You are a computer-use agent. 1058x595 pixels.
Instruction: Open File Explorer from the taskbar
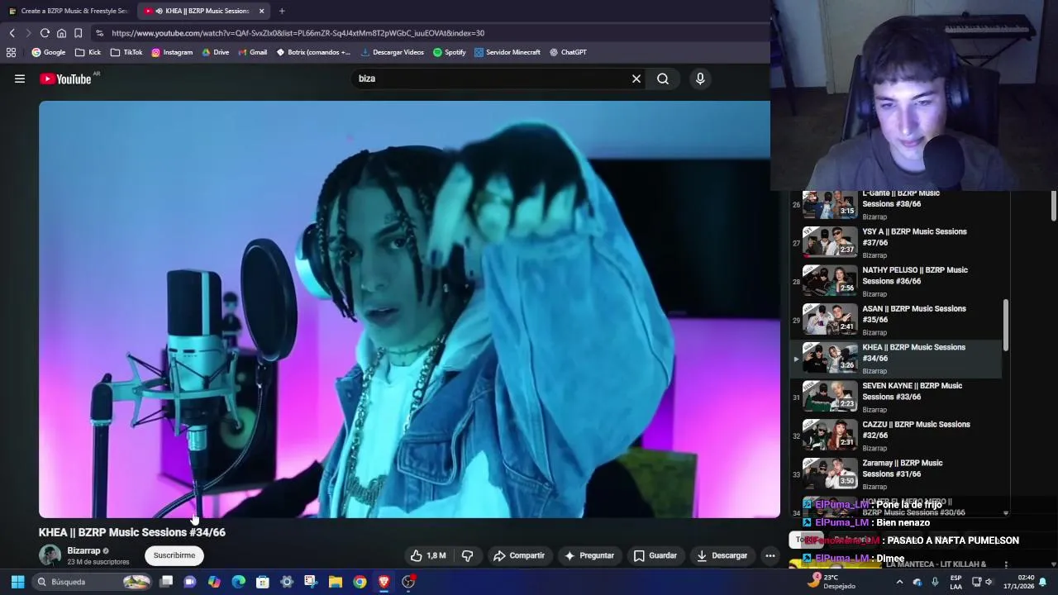click(x=336, y=582)
